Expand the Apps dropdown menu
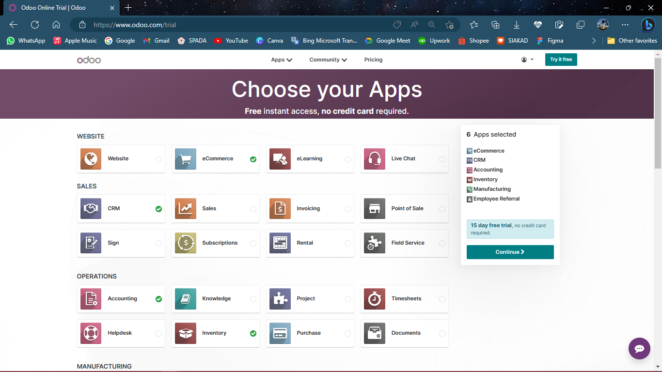Viewport: 662px width, 372px height. (282, 60)
